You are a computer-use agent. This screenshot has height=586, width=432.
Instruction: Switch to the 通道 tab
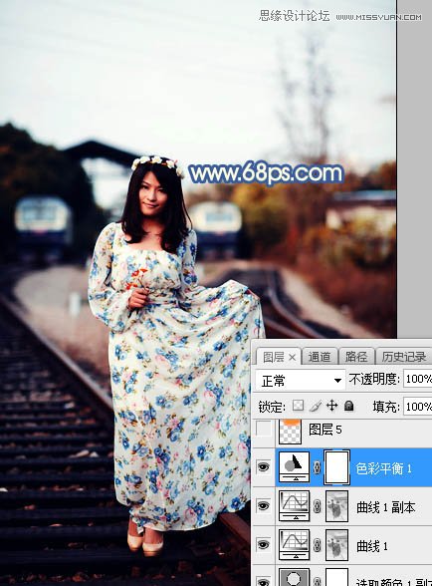tap(320, 357)
